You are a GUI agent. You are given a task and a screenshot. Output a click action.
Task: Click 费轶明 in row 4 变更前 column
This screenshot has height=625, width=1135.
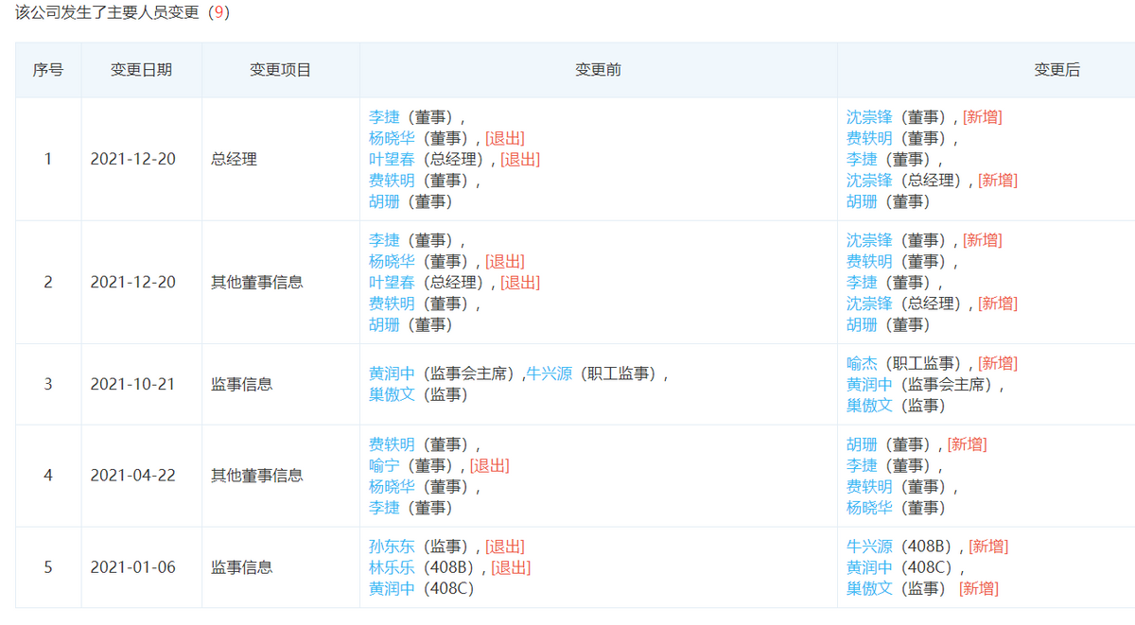pyautogui.click(x=392, y=444)
